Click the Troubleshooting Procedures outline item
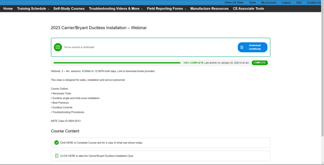This screenshot has height=165, width=324. [68, 112]
